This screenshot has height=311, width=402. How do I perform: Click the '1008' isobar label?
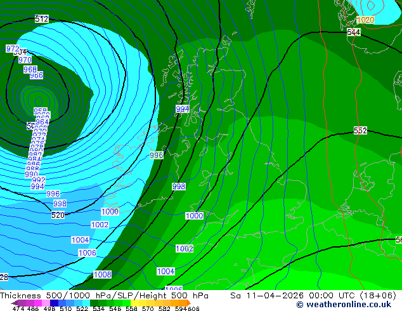pyautogui.click(x=103, y=275)
